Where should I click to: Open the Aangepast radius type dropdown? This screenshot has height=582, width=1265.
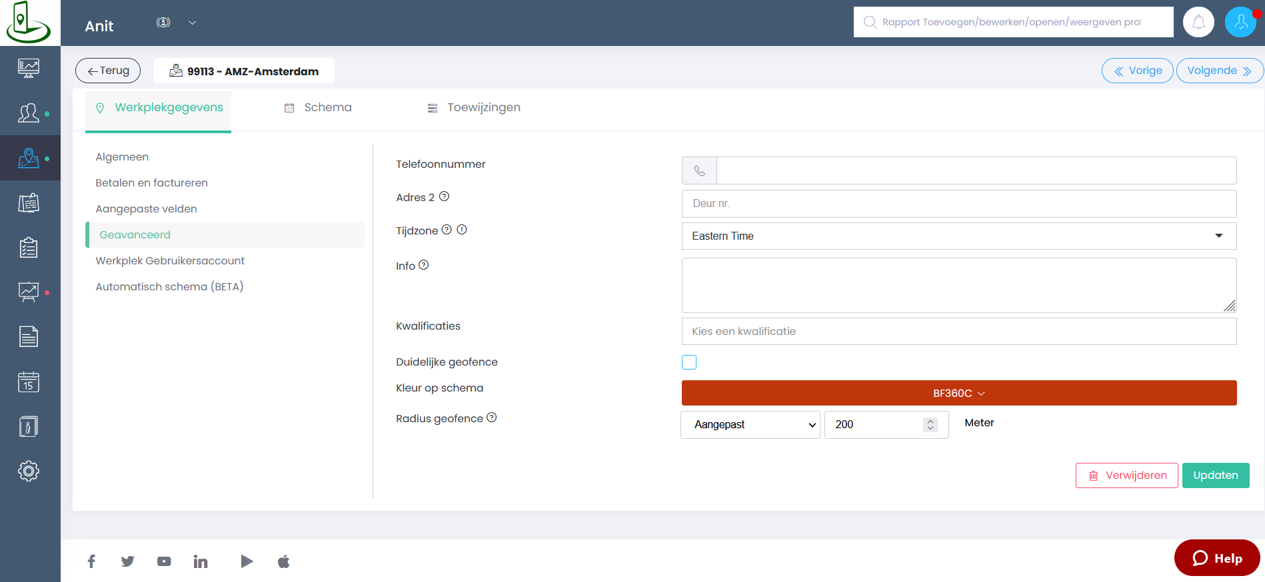(x=750, y=425)
